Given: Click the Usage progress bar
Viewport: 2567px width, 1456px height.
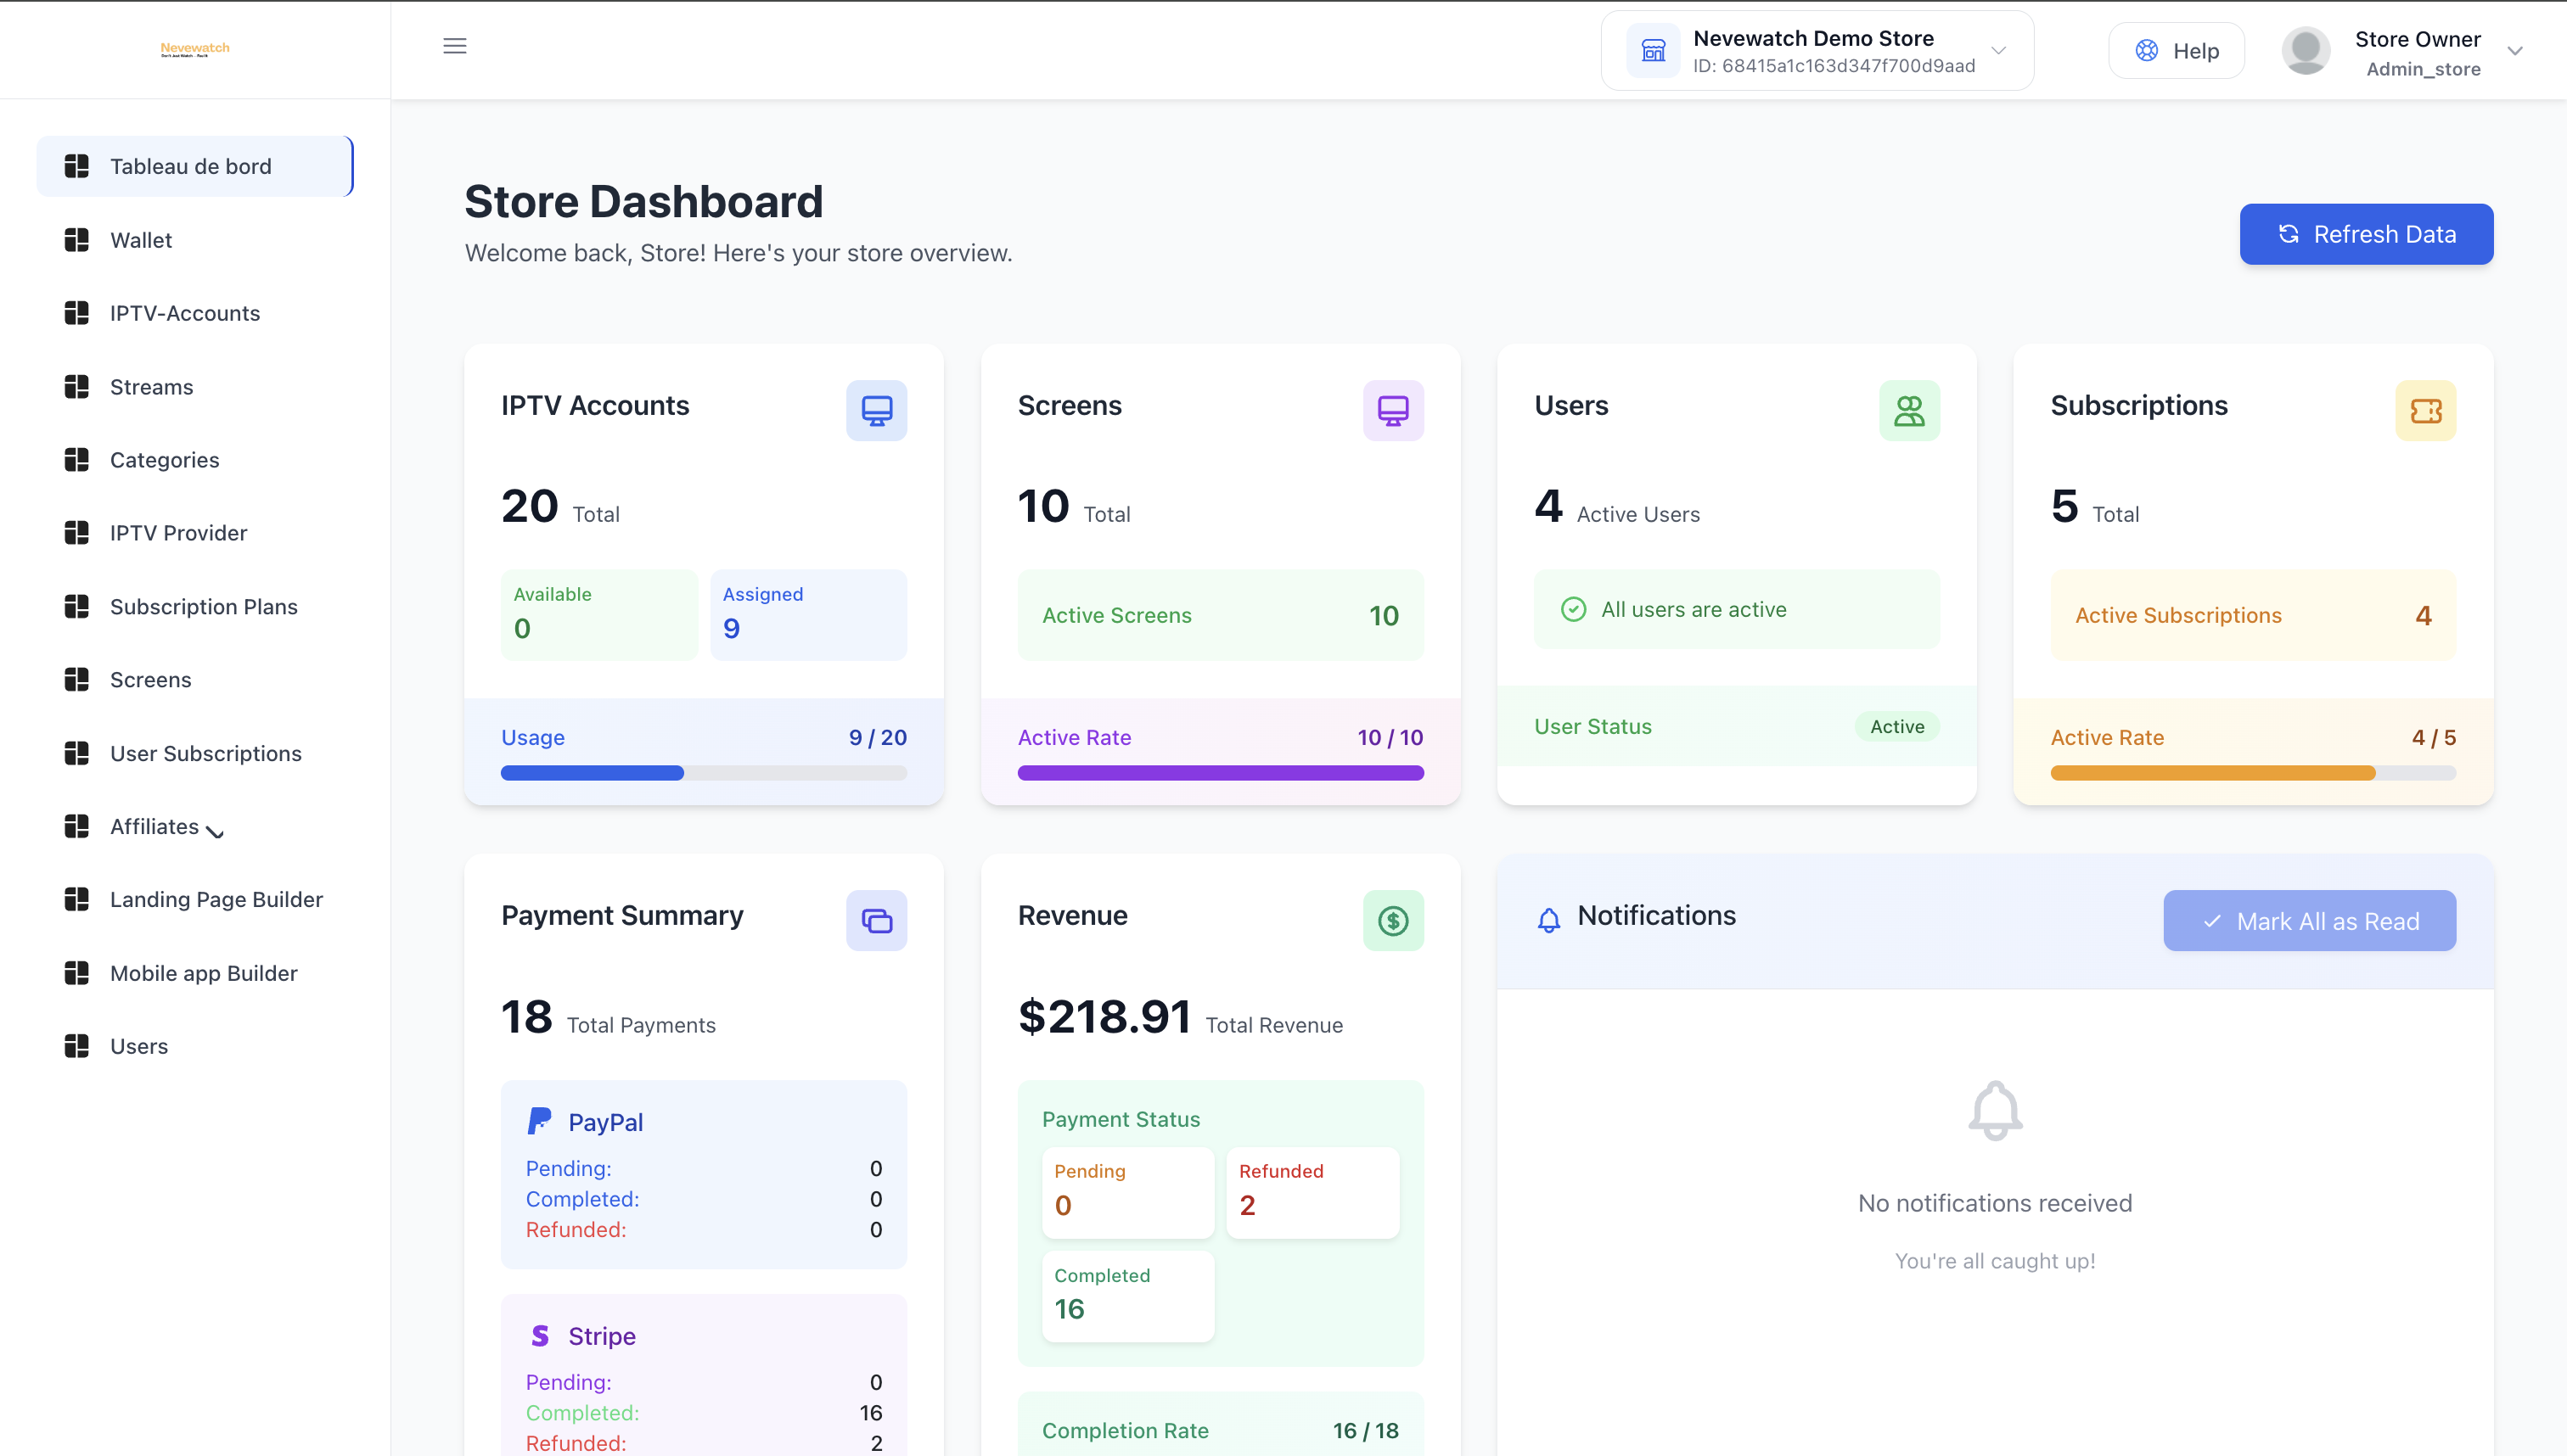Looking at the screenshot, I should [703, 772].
